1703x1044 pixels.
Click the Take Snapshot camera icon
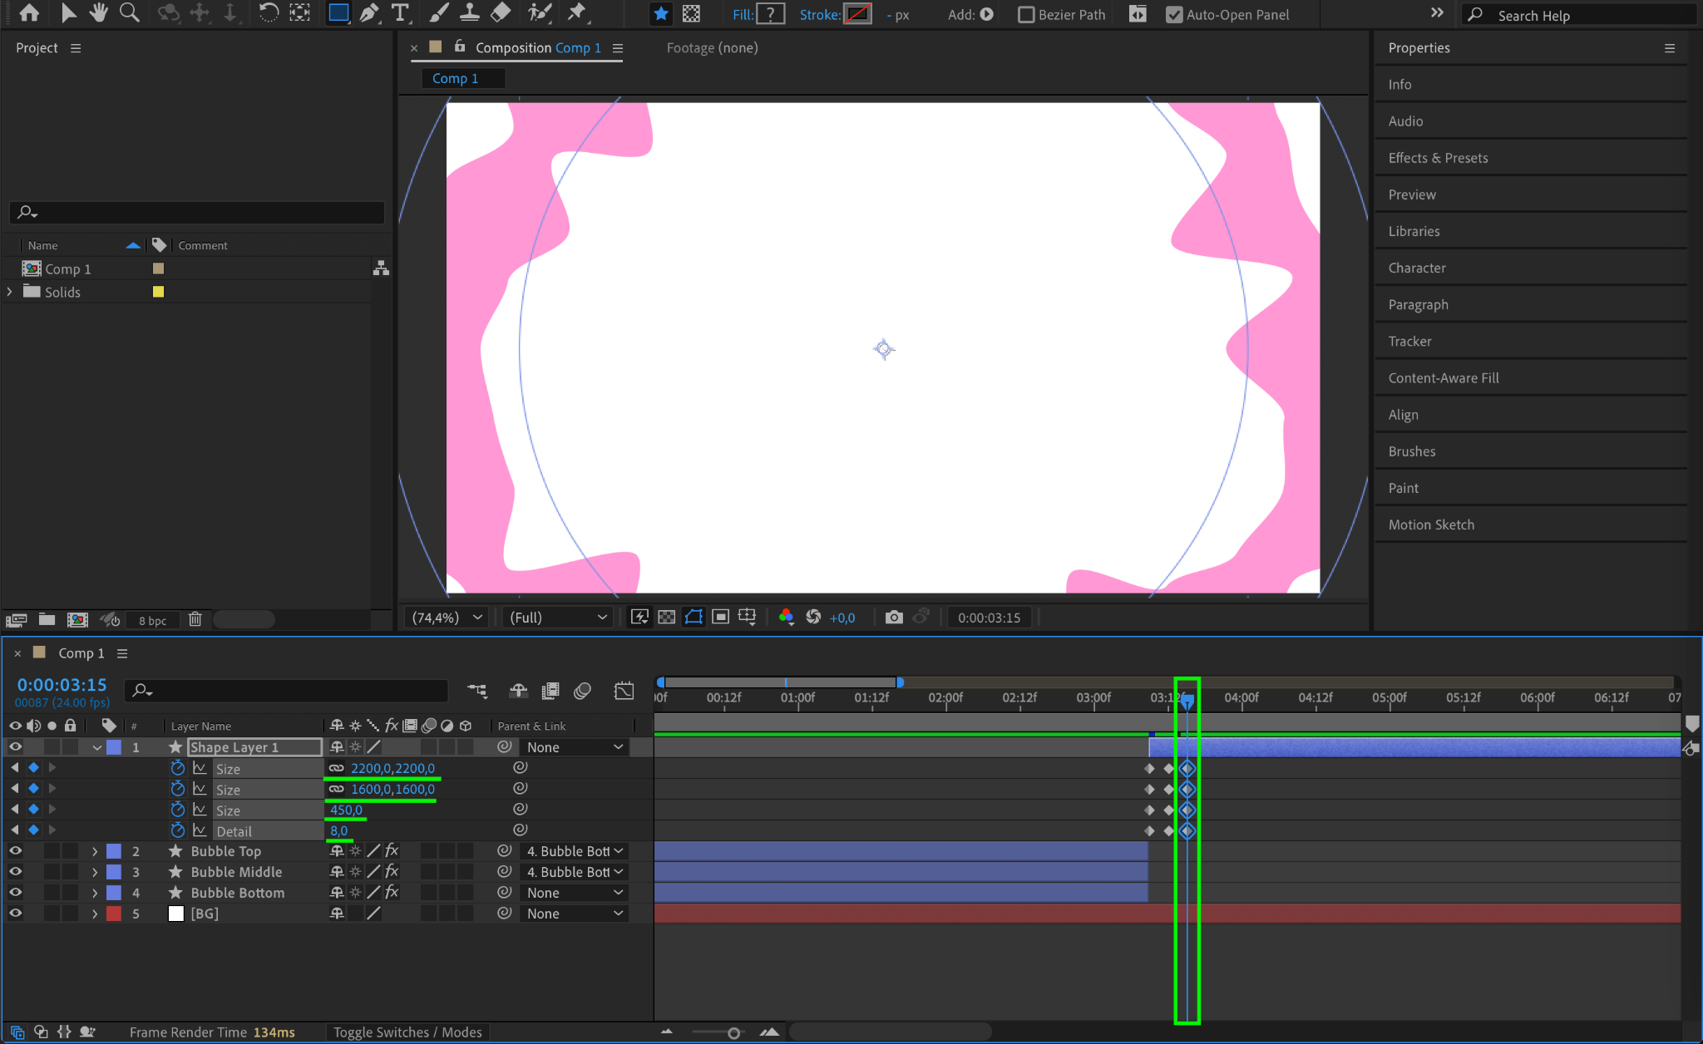[893, 617]
